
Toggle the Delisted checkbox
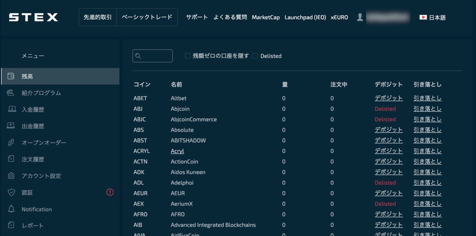(x=255, y=56)
